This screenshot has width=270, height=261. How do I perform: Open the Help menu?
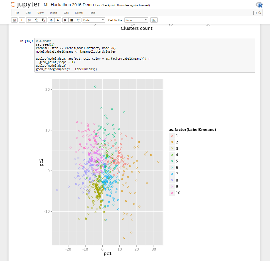point(92,13)
